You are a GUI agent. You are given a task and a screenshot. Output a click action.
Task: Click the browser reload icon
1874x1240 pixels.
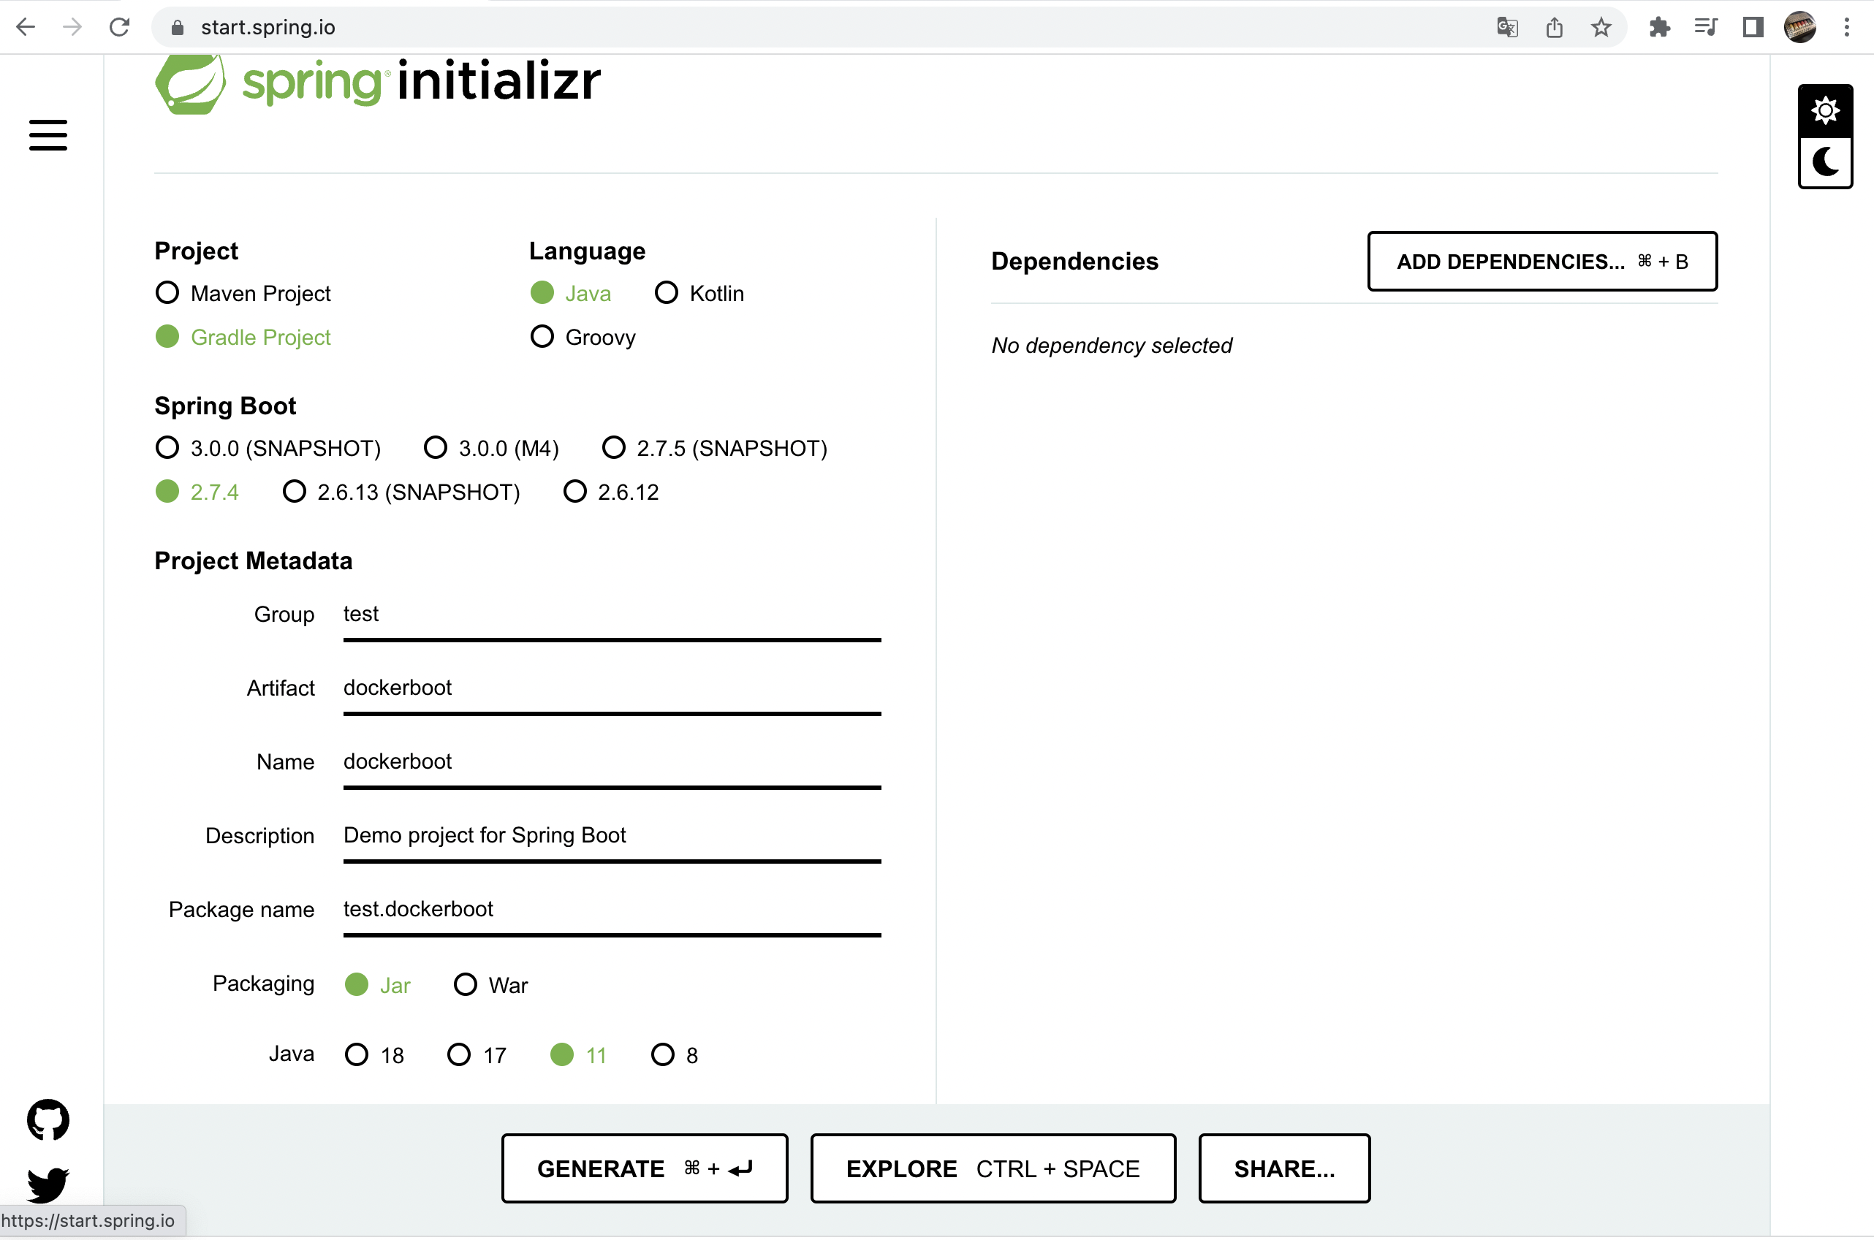tap(119, 27)
